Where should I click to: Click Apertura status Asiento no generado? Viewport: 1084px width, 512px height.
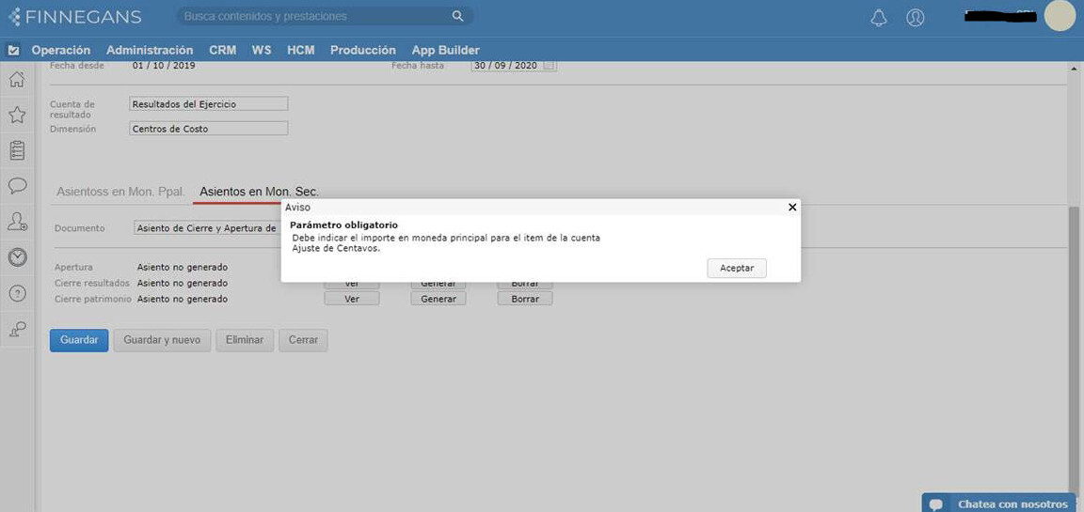[x=183, y=267]
